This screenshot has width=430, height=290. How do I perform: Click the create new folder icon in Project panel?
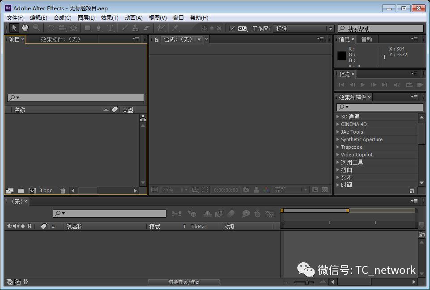pyautogui.click(x=21, y=191)
